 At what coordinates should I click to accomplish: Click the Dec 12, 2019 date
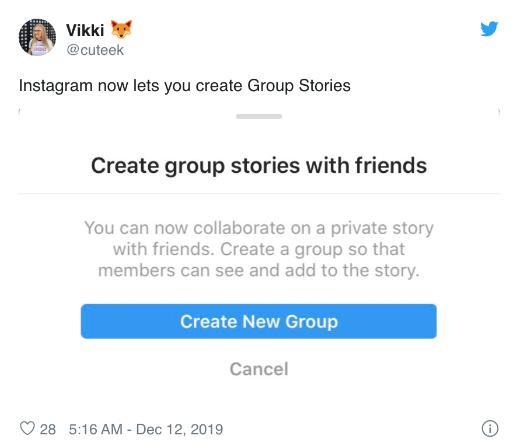tap(179, 430)
